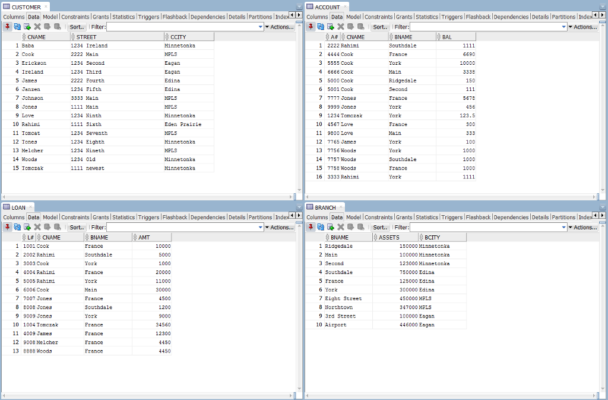
Task: Commit changes in the LOAN table
Action: click(47, 227)
